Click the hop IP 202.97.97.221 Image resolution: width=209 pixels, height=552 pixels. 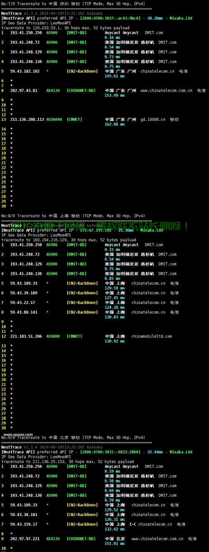pyautogui.click(x=25, y=539)
